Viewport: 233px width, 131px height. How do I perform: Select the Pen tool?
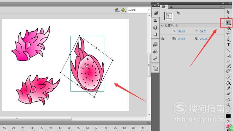[x=228, y=39]
